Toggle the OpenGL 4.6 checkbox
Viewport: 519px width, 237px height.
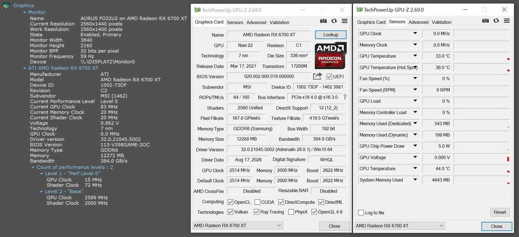[315, 212]
